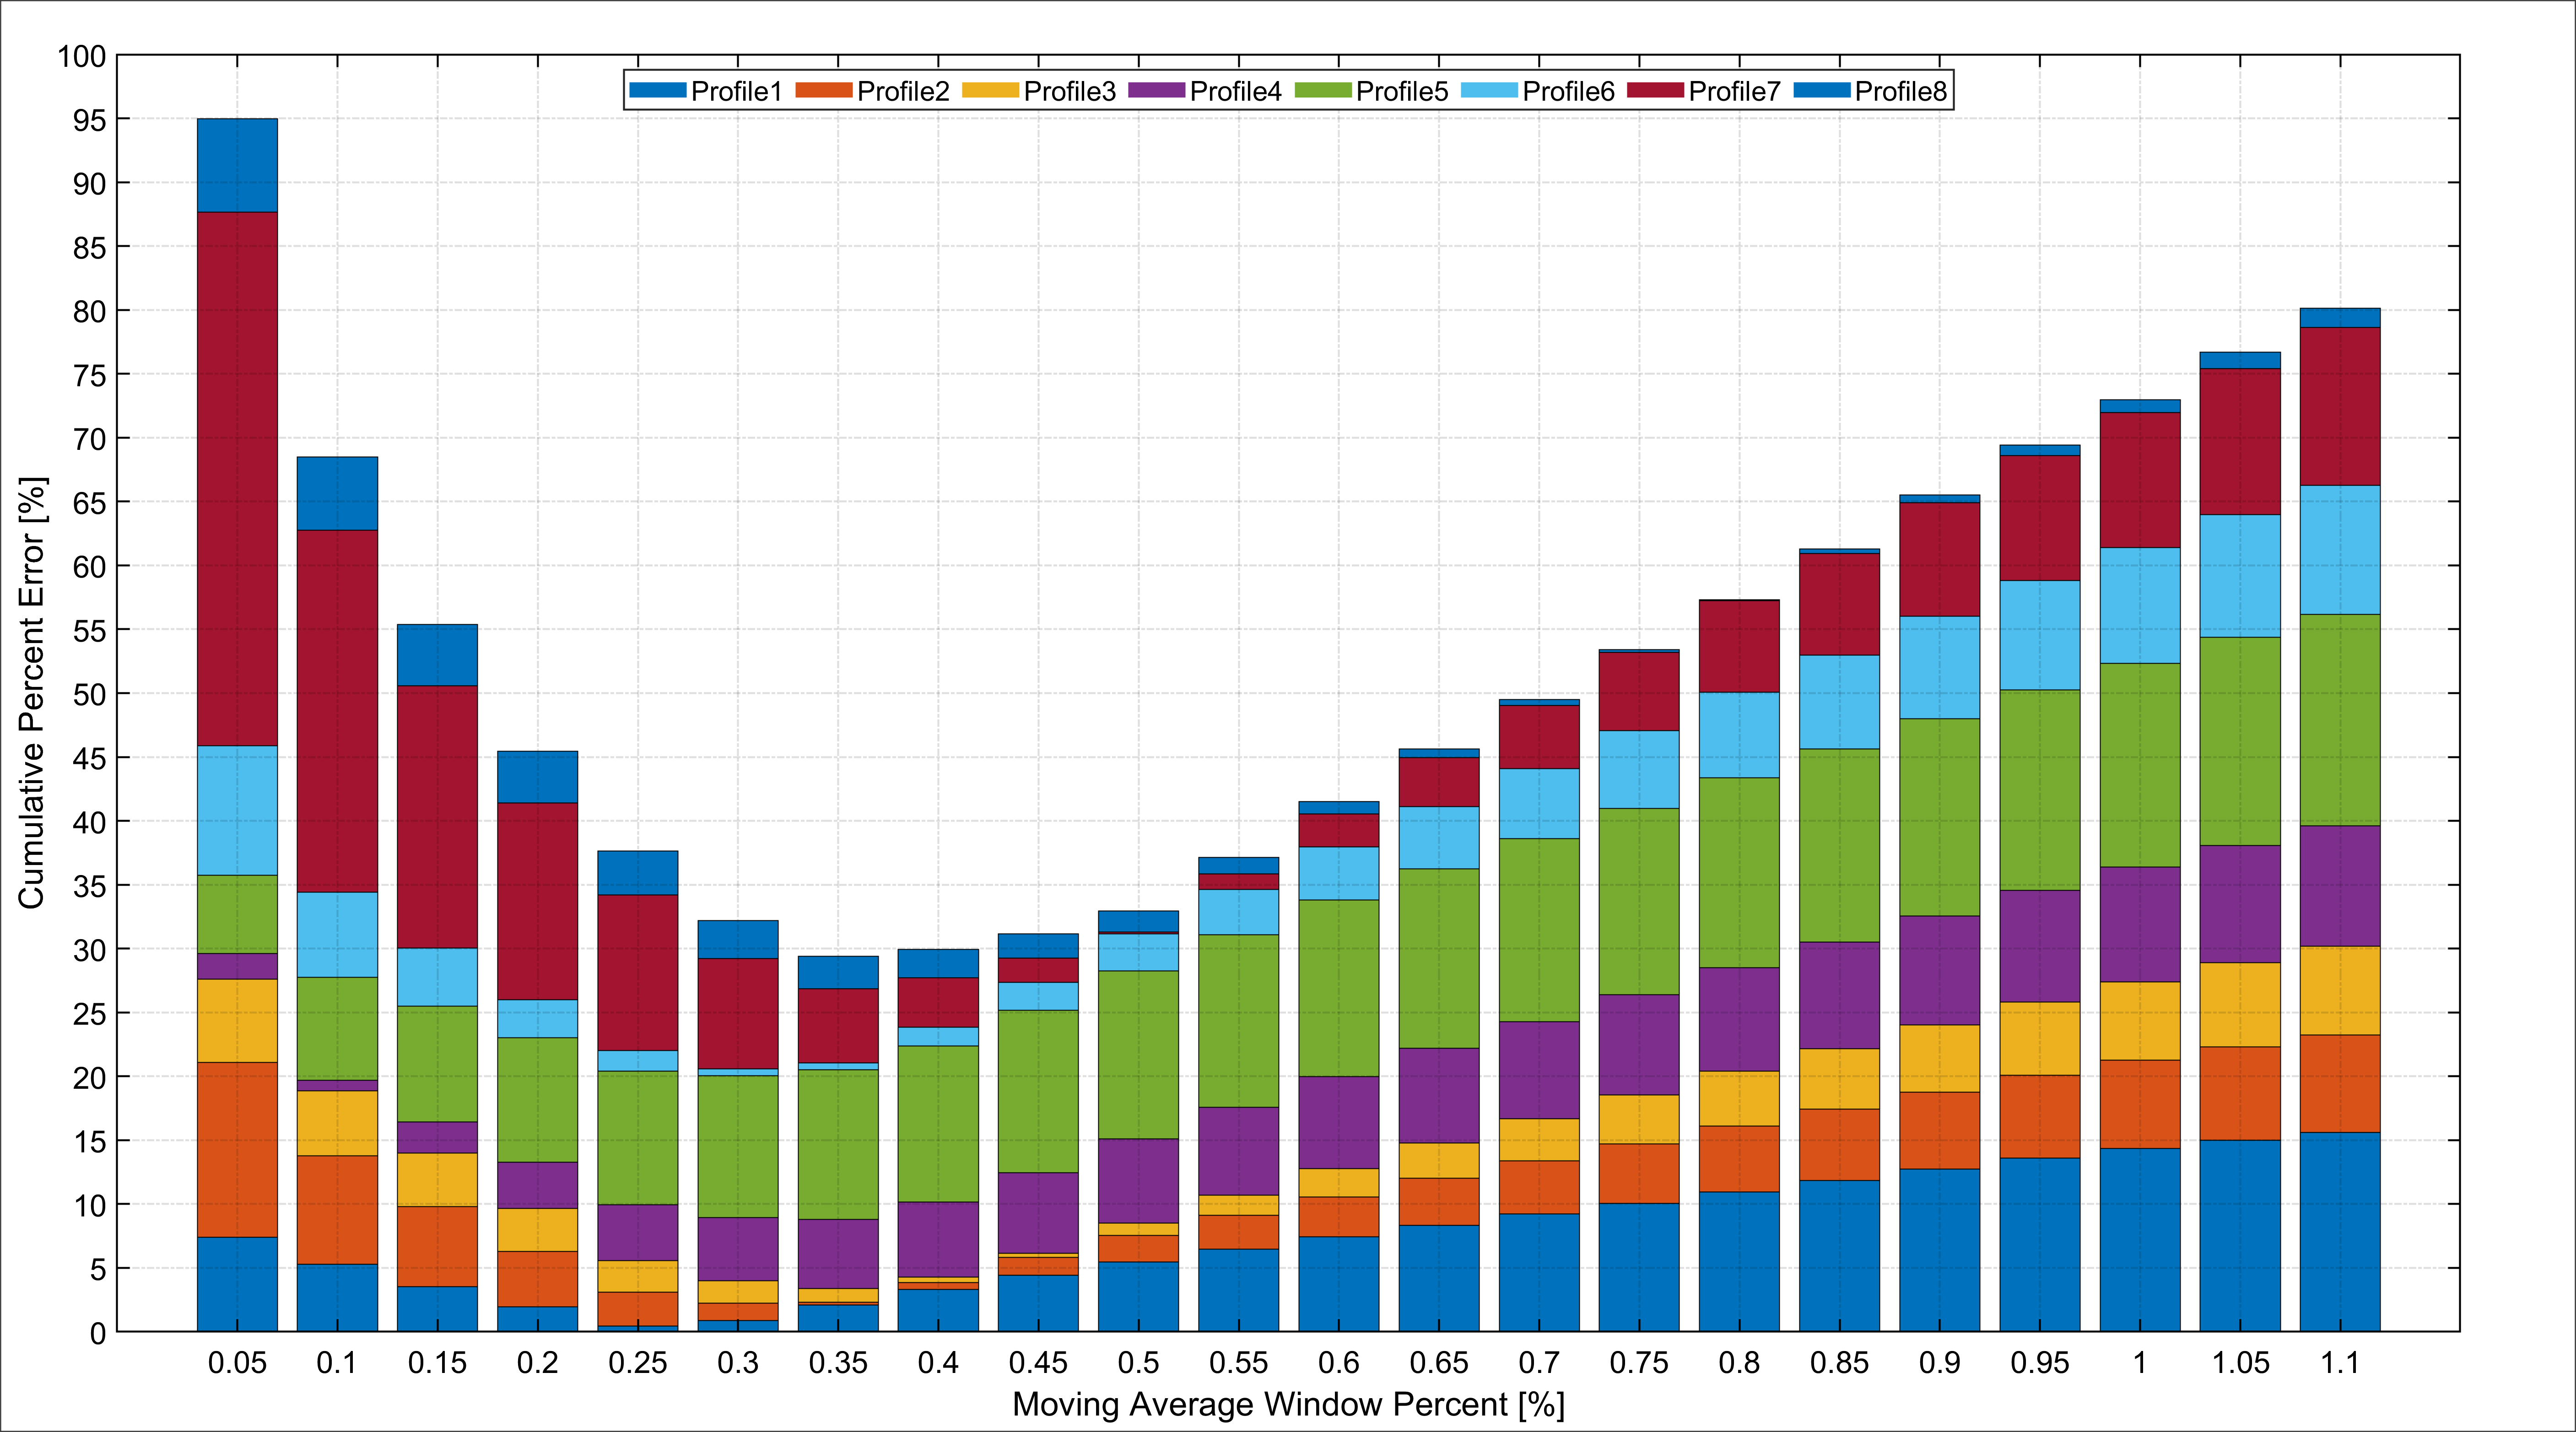Click the 0.35 x-axis tick label
Screen dimensions: 2576x1432
click(x=837, y=1363)
